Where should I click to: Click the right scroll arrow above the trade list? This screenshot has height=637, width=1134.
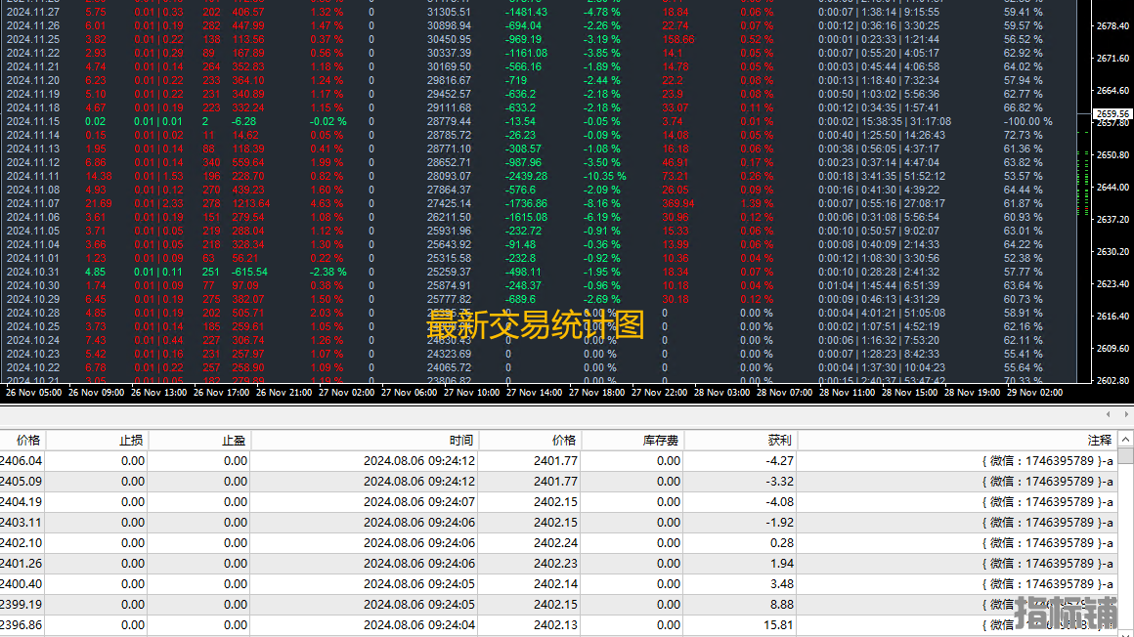1124,414
